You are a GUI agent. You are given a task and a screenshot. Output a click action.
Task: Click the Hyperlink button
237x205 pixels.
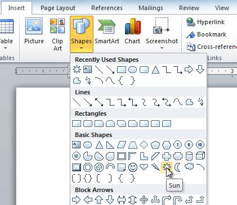pos(205,22)
